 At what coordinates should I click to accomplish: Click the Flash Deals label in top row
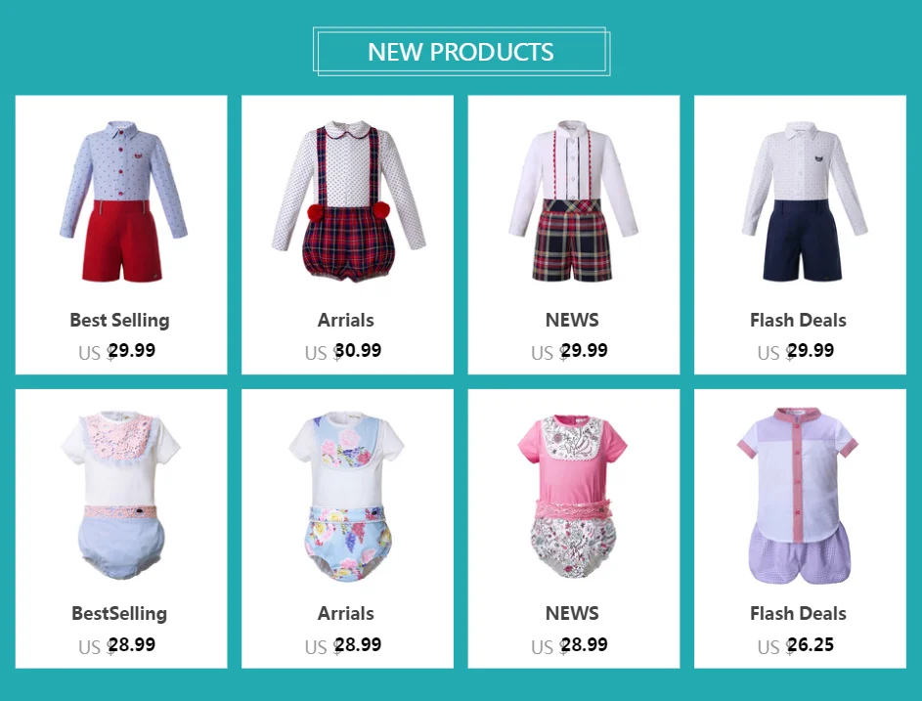798,320
